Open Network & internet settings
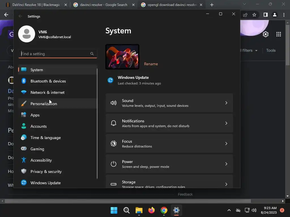 [57, 92]
